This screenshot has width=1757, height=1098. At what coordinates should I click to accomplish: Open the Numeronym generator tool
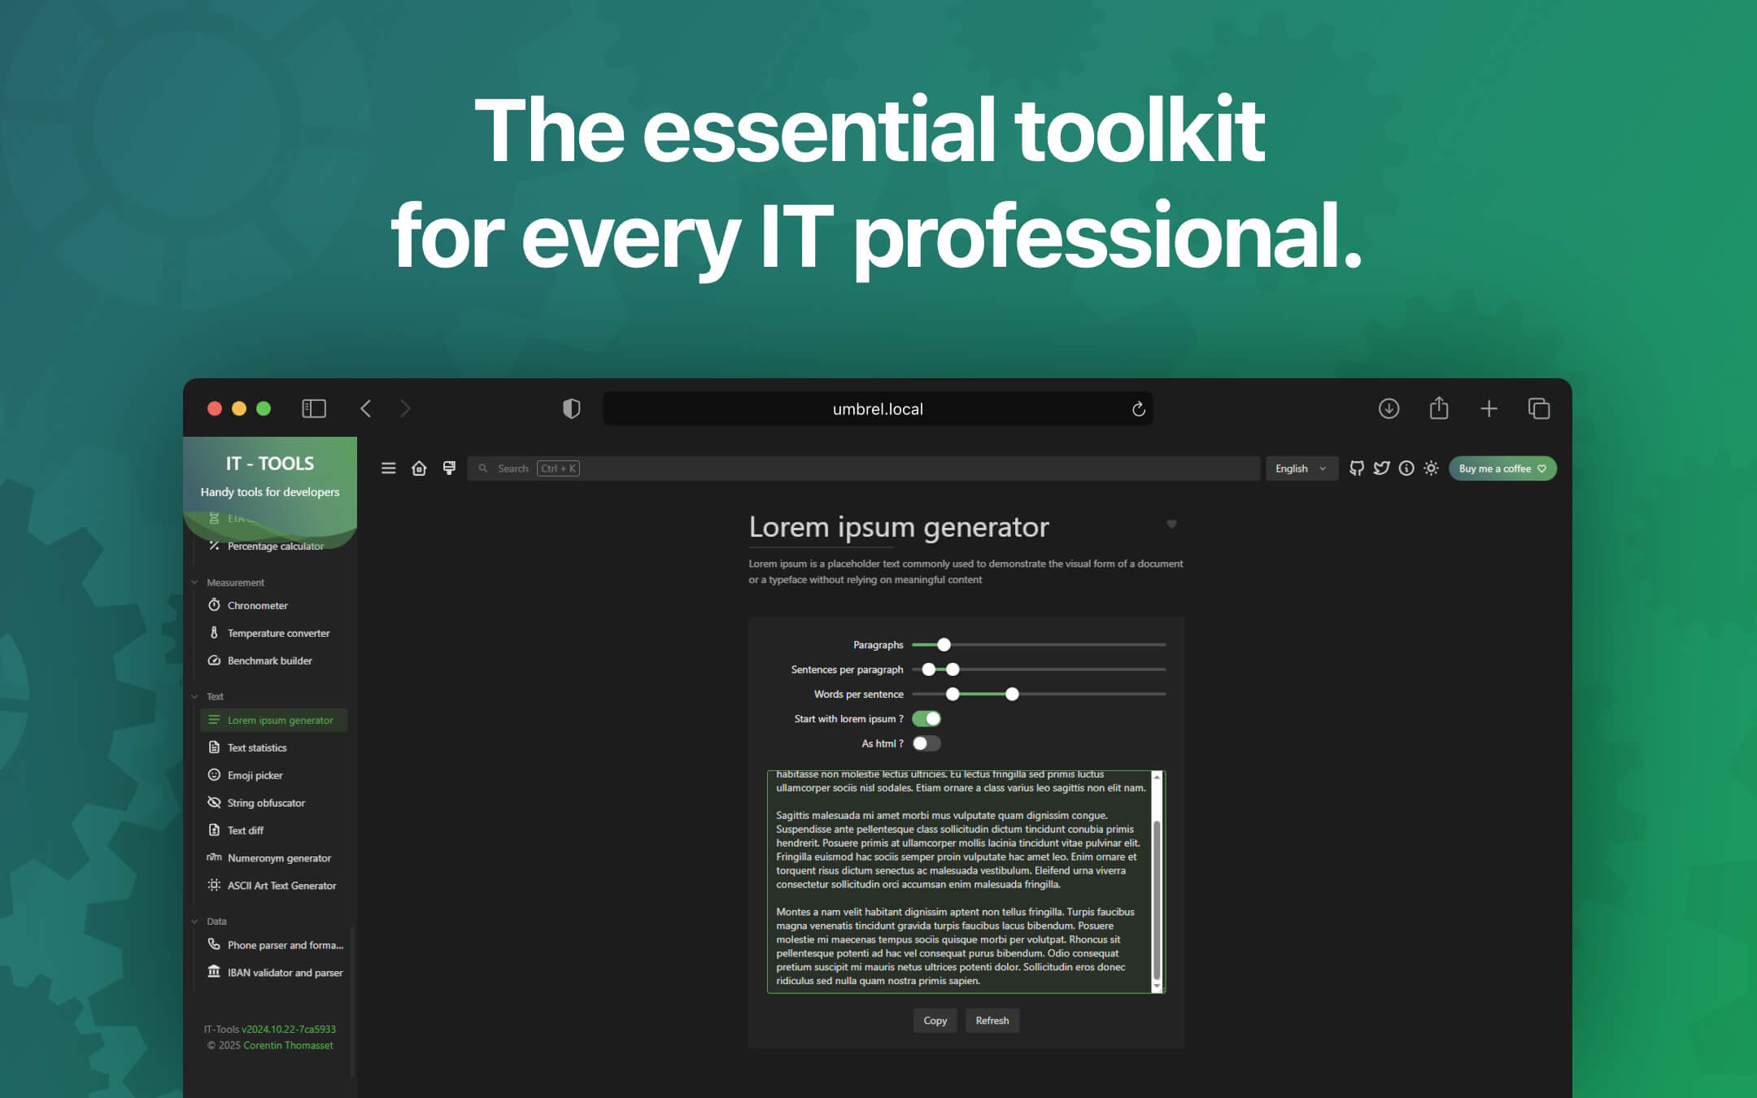pos(279,858)
